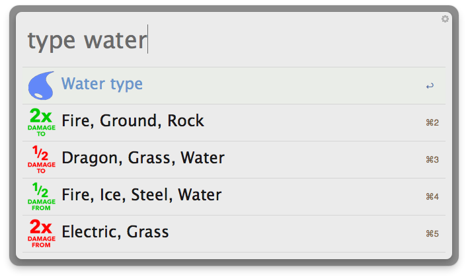Click the blue water drop icon
This screenshot has width=468, height=279.
pyautogui.click(x=41, y=85)
